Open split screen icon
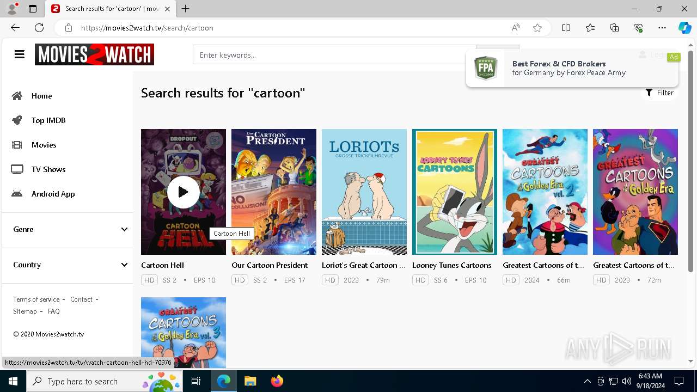The width and height of the screenshot is (697, 392). pos(566,28)
